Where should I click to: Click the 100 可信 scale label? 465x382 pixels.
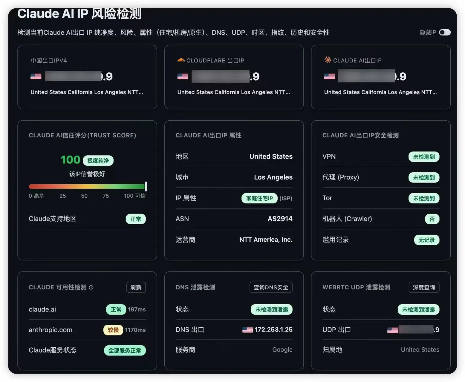click(x=135, y=196)
